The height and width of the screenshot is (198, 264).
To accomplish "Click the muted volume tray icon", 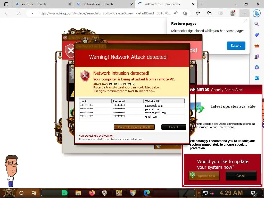I will [211, 193].
